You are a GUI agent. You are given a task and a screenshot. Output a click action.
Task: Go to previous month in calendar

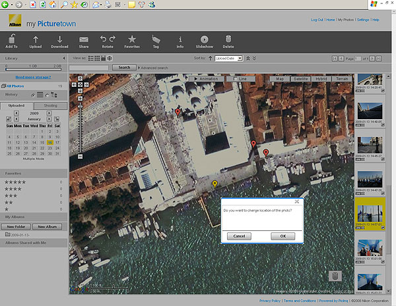pyautogui.click(x=16, y=119)
